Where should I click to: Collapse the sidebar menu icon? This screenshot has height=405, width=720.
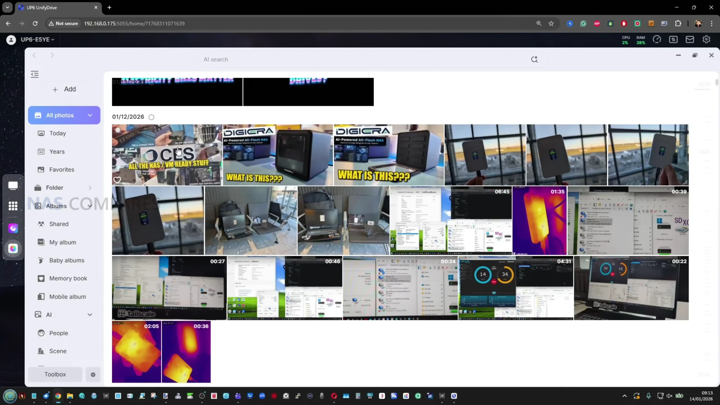pyautogui.click(x=35, y=74)
